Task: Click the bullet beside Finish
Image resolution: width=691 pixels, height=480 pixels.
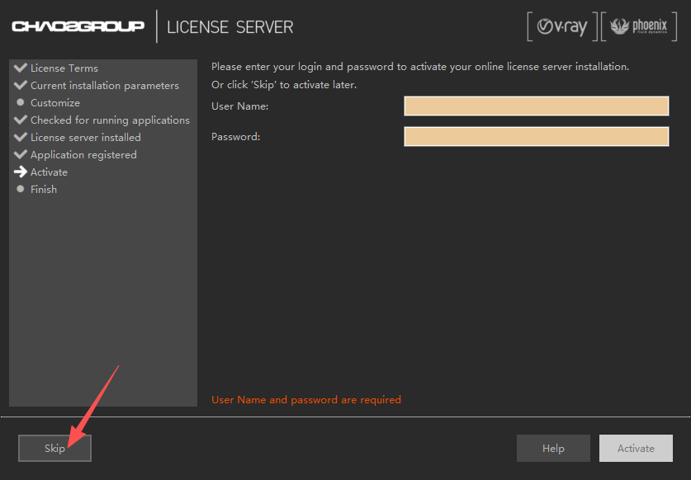Action: click(x=21, y=189)
